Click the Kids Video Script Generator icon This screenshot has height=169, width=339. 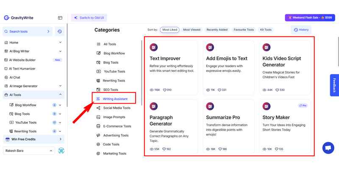click(267, 47)
